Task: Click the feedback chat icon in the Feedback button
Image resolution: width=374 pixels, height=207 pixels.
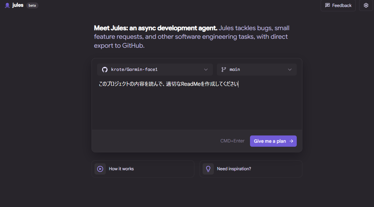Action: (x=328, y=5)
